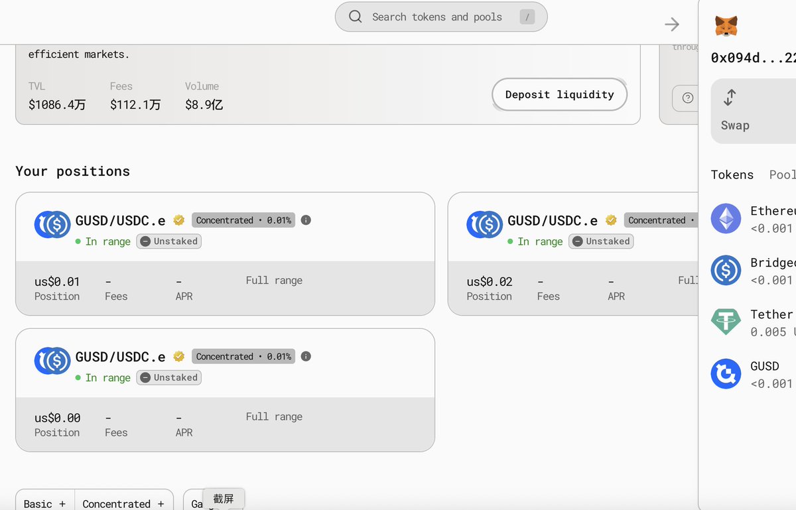
Task: Click the pair token icon in the us$0.01 position
Action: 52,225
